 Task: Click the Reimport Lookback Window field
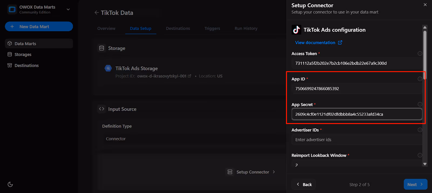(356, 163)
